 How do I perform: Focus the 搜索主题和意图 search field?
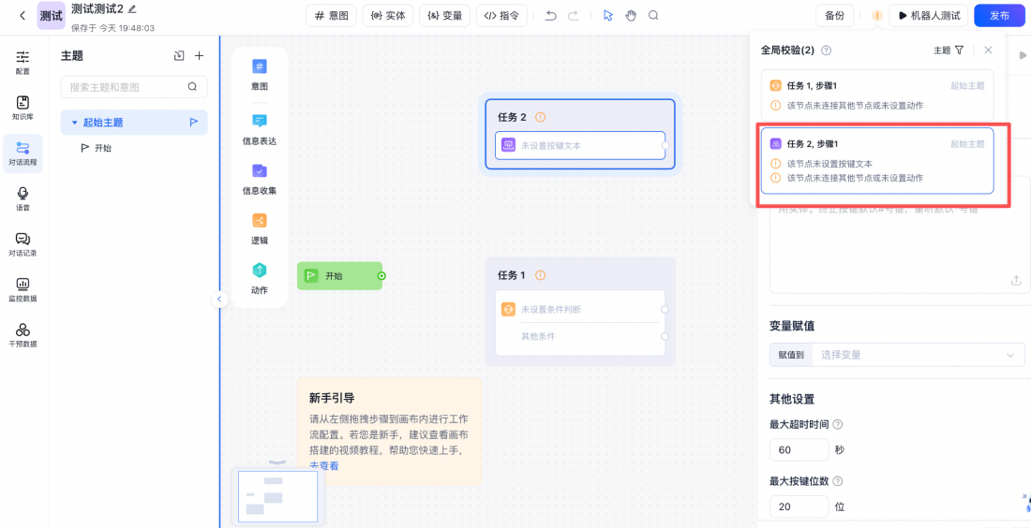click(133, 87)
